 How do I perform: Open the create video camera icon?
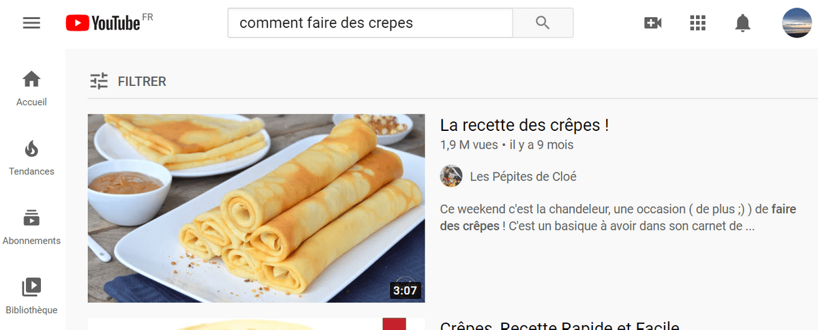(653, 23)
